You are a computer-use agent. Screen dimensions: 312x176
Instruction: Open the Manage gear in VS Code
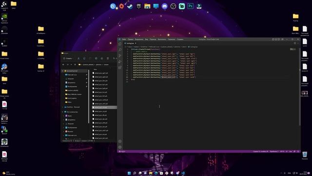(x=120, y=147)
